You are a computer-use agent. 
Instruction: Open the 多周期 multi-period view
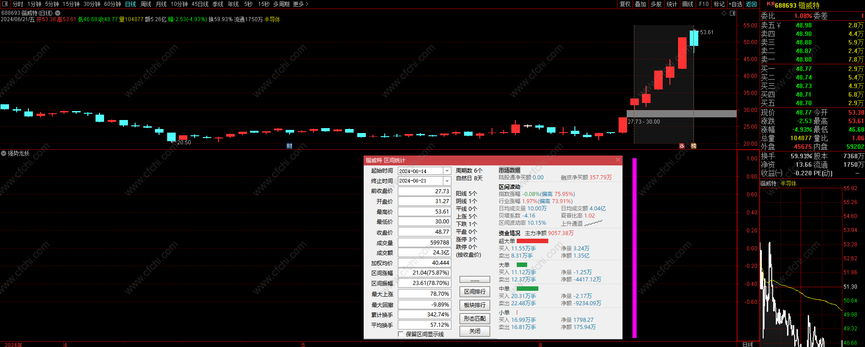[x=281, y=4]
